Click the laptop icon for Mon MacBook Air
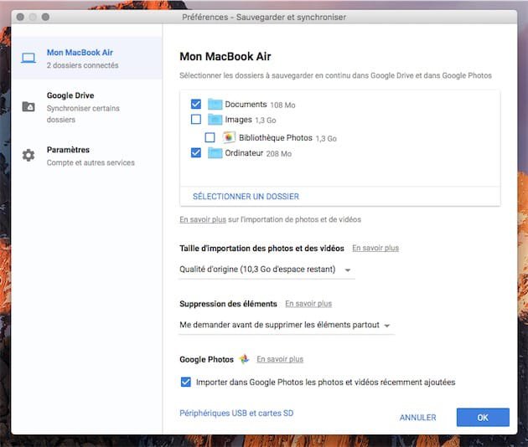 pyautogui.click(x=28, y=59)
